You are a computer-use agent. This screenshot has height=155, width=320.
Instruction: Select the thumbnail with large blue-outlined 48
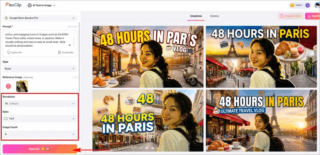coord(148,121)
